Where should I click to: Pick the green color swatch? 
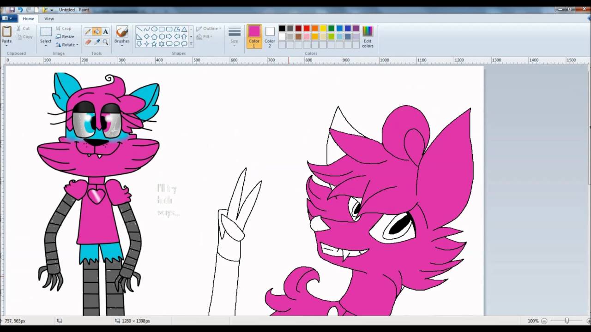pos(331,29)
